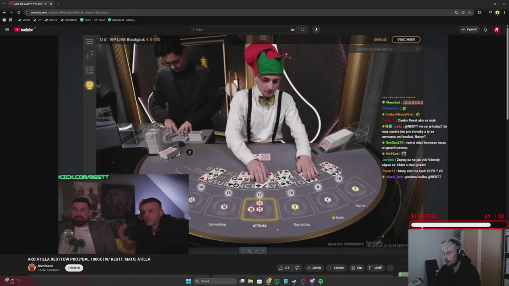The width and height of the screenshot is (509, 286).
Task: Click the VIAC HIER button in video
Action: click(x=406, y=39)
